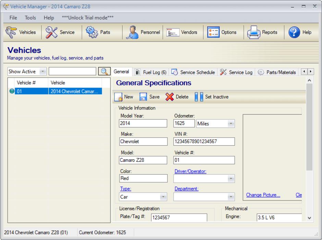Screen dimensions: 322x240
Task: Click the VIN # input field
Action: click(204, 141)
